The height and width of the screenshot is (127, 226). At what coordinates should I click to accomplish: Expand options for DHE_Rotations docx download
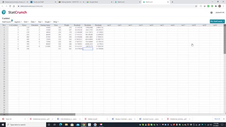(80, 119)
